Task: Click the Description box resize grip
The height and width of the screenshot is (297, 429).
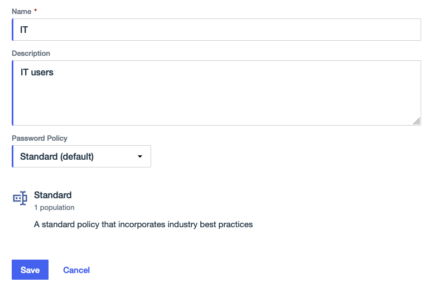Action: point(417,121)
